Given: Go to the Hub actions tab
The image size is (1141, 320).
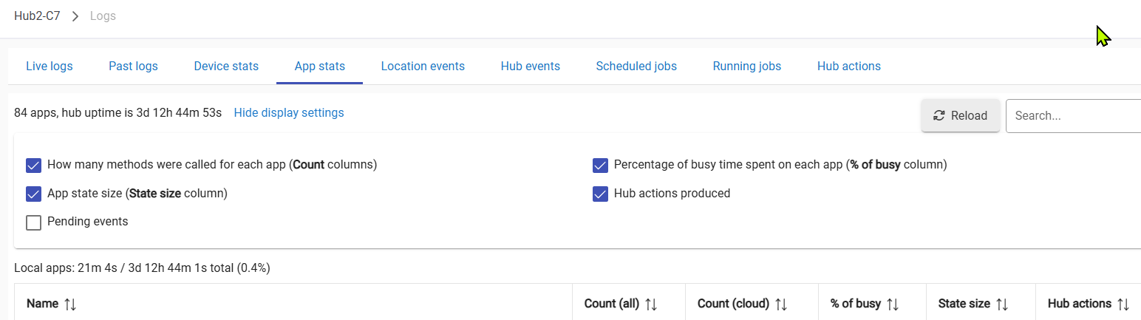Looking at the screenshot, I should coord(849,67).
